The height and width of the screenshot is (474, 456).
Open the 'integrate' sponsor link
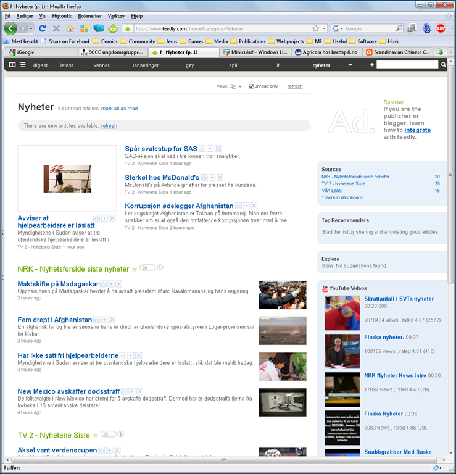417,130
